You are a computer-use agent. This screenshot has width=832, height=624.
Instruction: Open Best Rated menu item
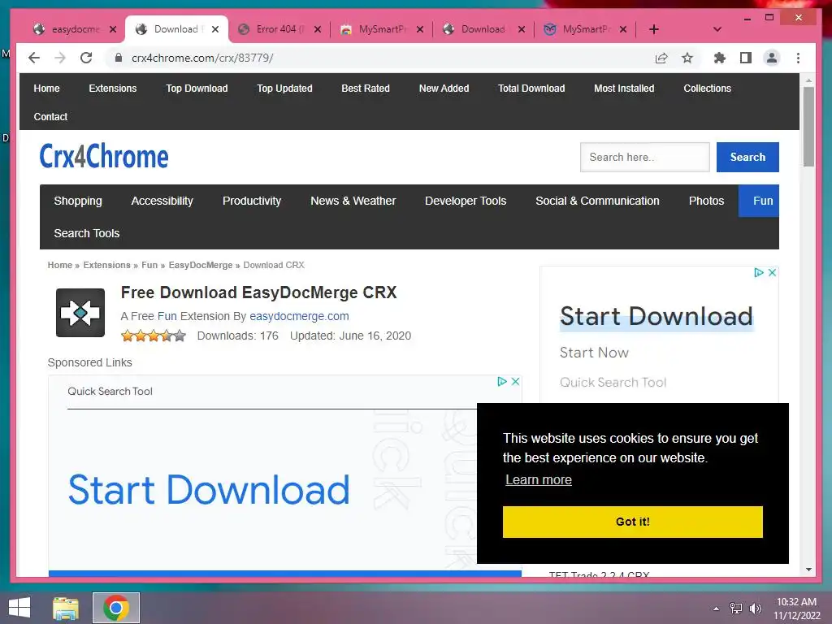(366, 88)
